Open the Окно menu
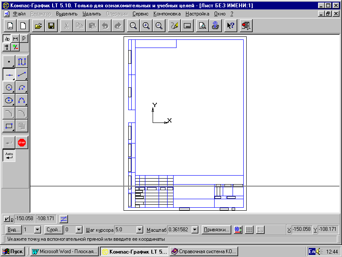 220,14
